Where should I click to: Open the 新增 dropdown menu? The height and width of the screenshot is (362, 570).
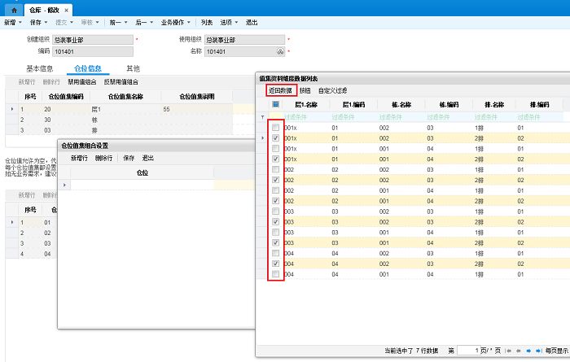pyautogui.click(x=11, y=23)
